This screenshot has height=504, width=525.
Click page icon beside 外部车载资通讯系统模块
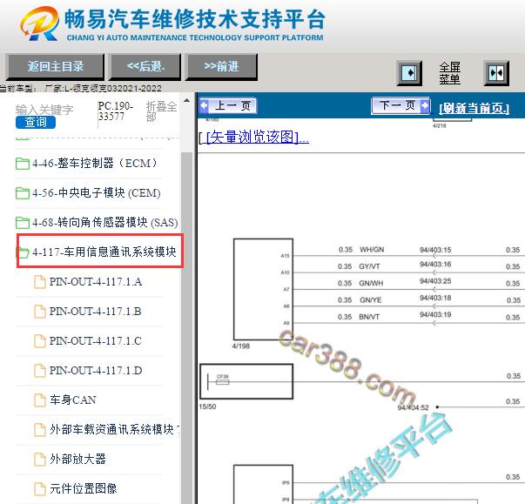[40, 430]
